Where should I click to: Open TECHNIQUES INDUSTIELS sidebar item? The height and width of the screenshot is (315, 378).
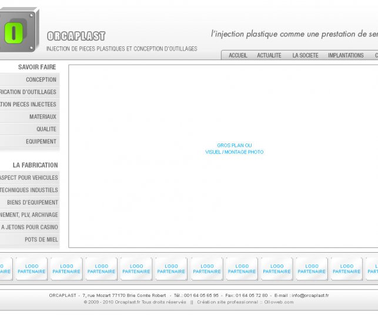29,190
